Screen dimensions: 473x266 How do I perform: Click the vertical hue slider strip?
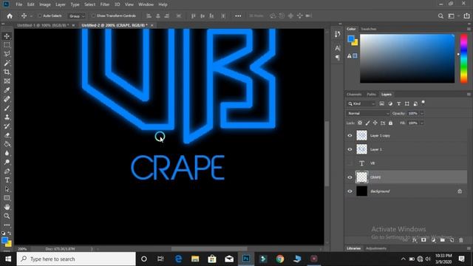pos(463,58)
